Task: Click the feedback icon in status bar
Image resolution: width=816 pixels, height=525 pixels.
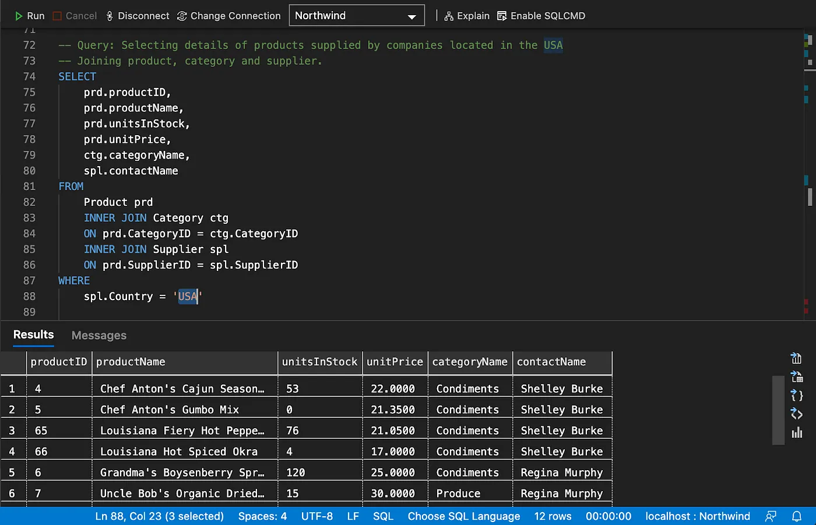Action: tap(771, 516)
